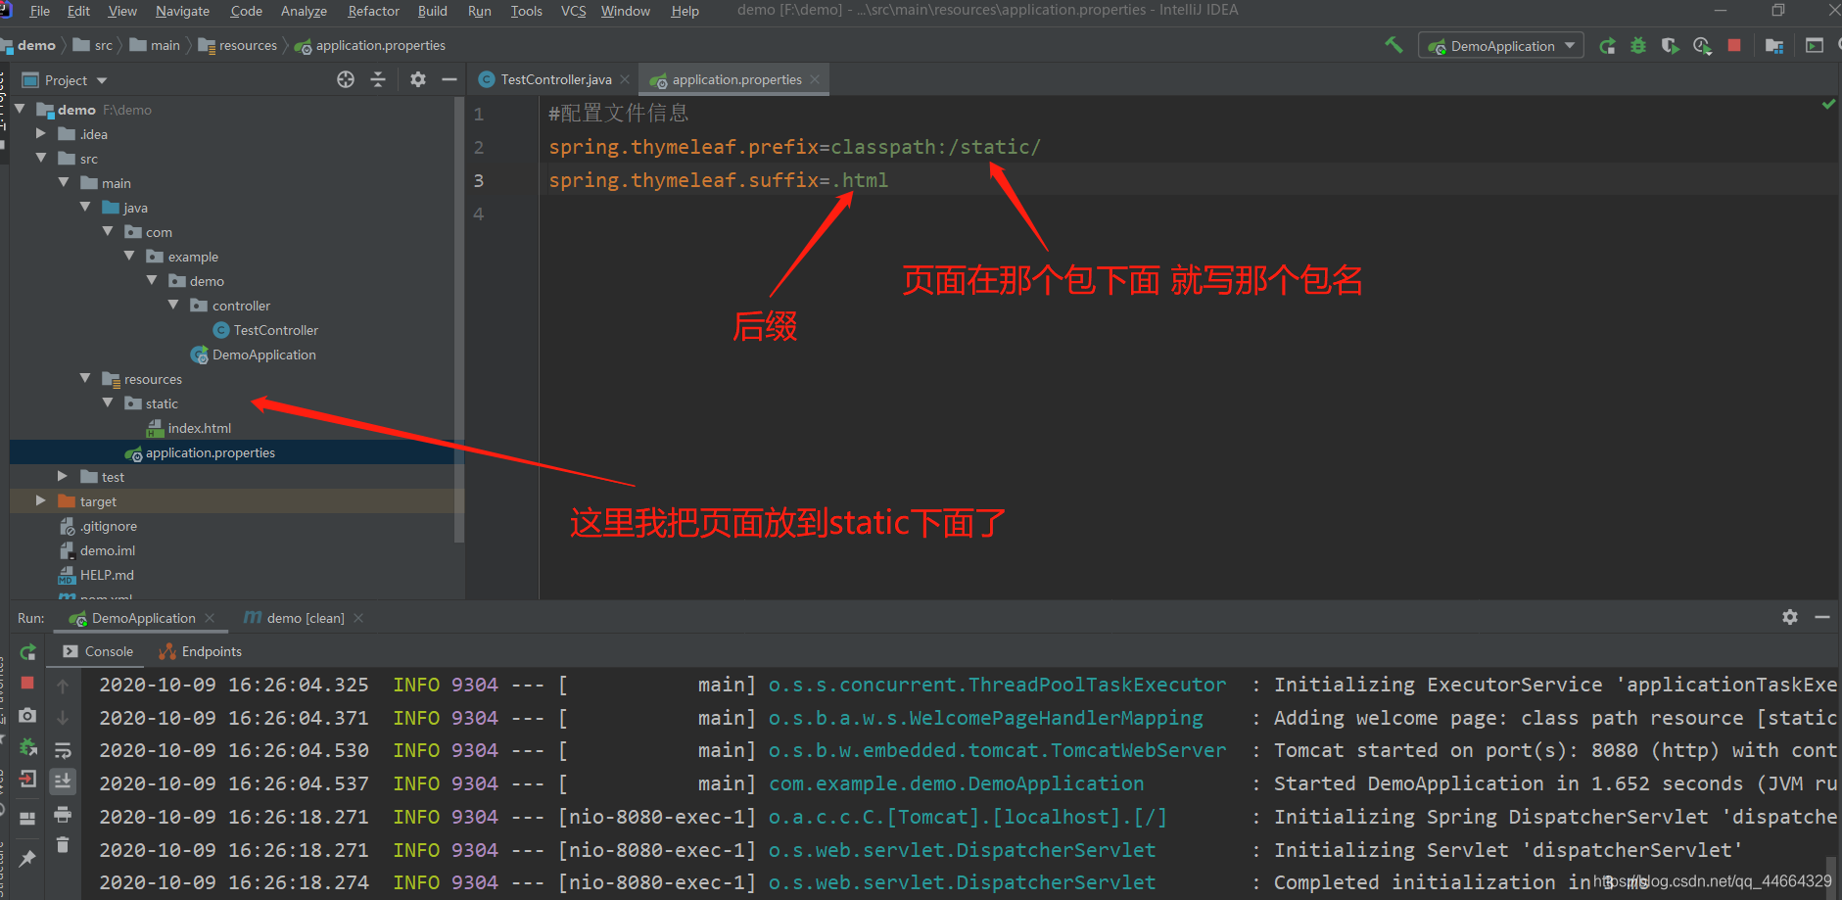This screenshot has height=900, width=1842.
Task: Stop the process in the Run panel
Action: [27, 683]
